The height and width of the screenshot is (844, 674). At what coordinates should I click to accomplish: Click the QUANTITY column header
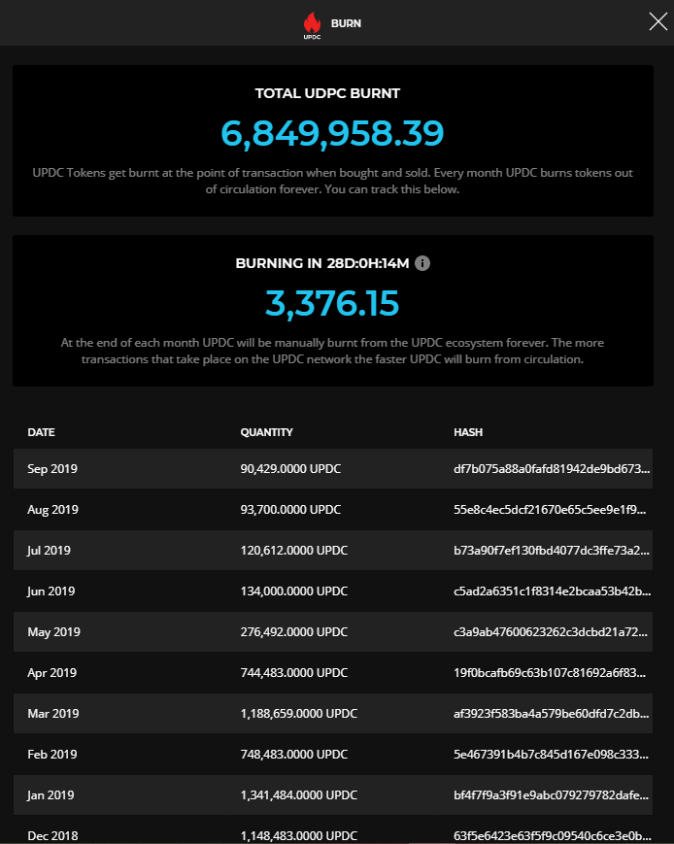[x=266, y=432]
